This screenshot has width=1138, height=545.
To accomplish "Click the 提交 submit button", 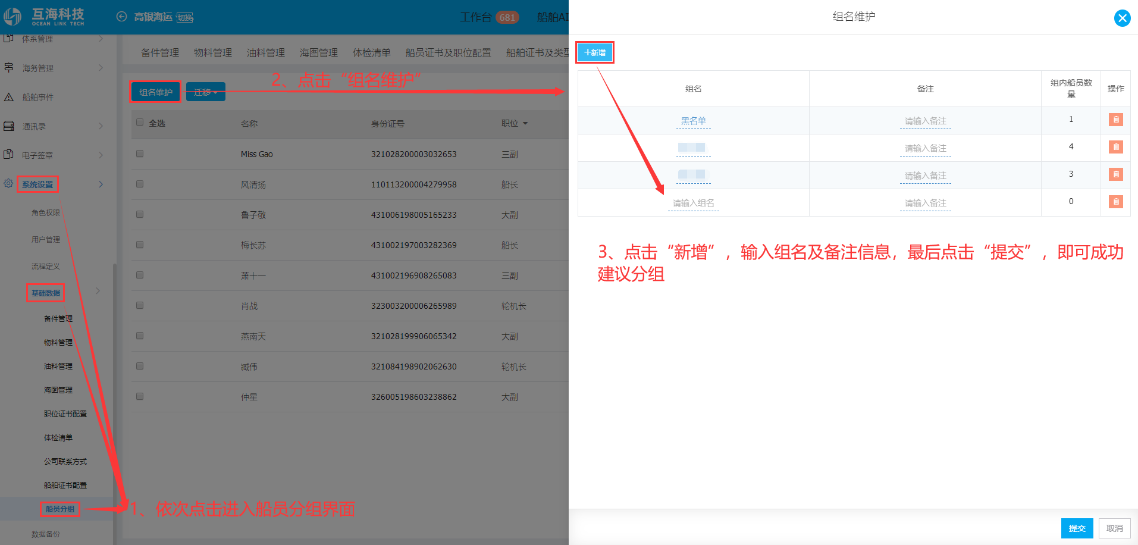I will tap(1077, 528).
